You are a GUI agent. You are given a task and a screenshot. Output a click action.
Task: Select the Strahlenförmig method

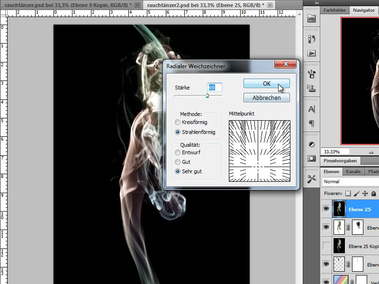tap(178, 132)
